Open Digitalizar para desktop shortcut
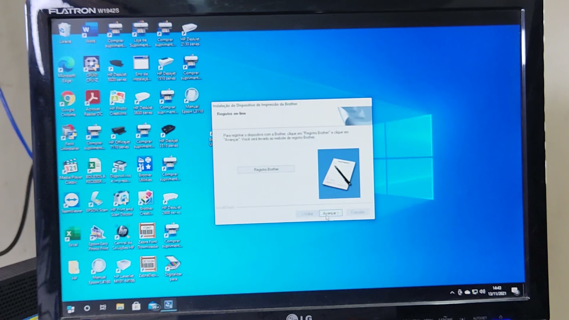This screenshot has width=569, height=320. tap(173, 268)
